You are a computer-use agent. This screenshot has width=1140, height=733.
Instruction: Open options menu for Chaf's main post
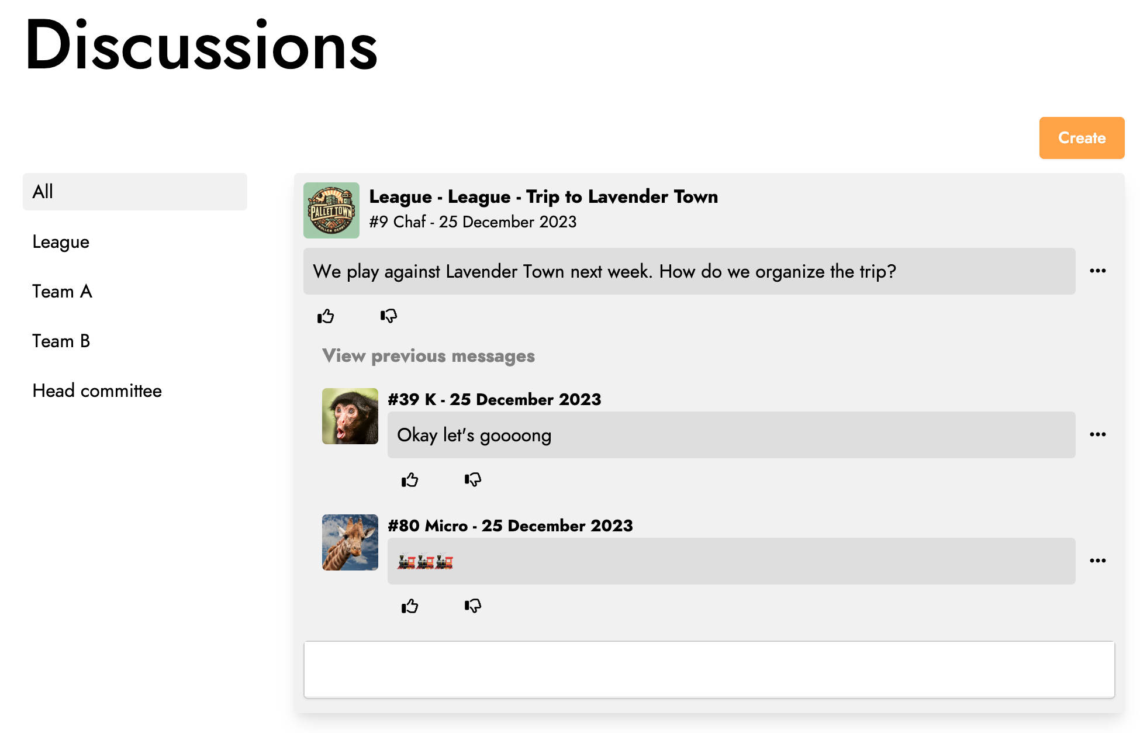(1097, 271)
